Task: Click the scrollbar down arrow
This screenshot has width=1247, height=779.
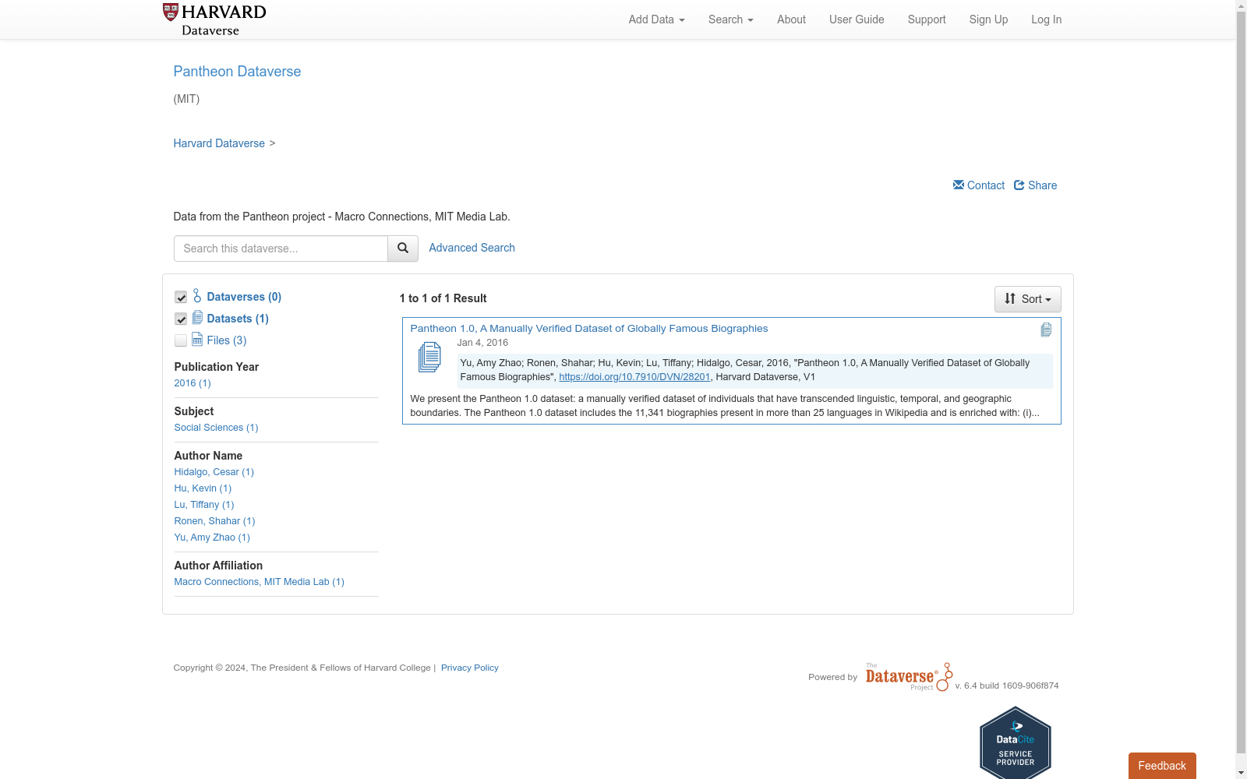Action: [x=1241, y=773]
